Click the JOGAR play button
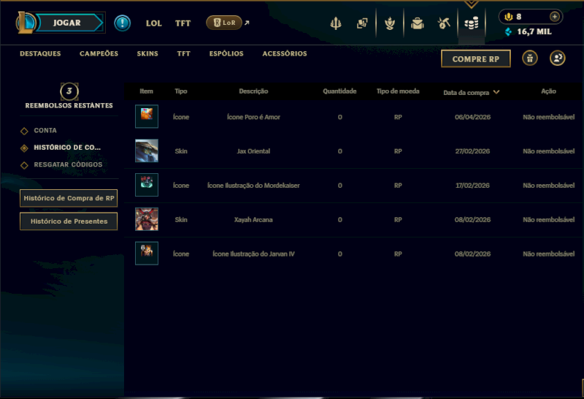 pyautogui.click(x=69, y=23)
